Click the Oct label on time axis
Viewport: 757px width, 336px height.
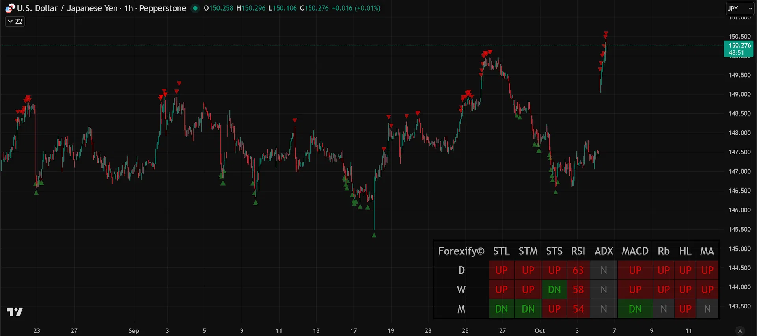540,330
